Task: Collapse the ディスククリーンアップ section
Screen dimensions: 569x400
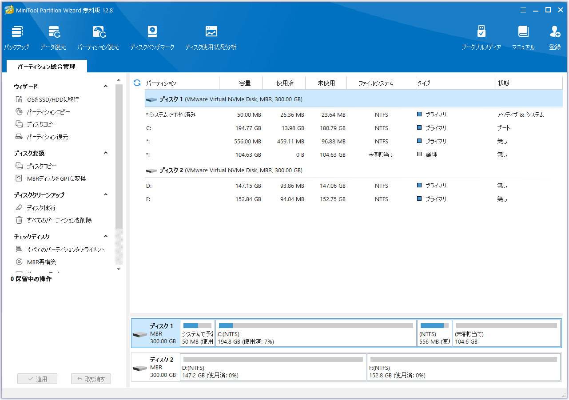Action: tap(106, 195)
